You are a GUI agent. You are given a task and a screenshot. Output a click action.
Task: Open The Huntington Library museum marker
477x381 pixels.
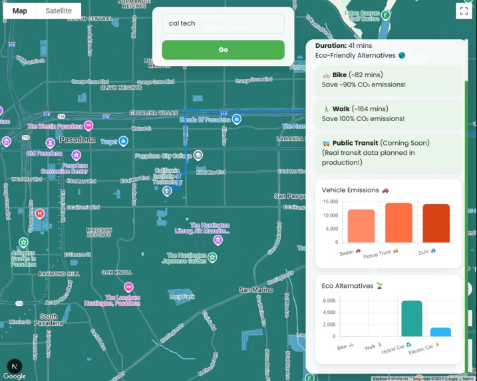pyautogui.click(x=218, y=241)
